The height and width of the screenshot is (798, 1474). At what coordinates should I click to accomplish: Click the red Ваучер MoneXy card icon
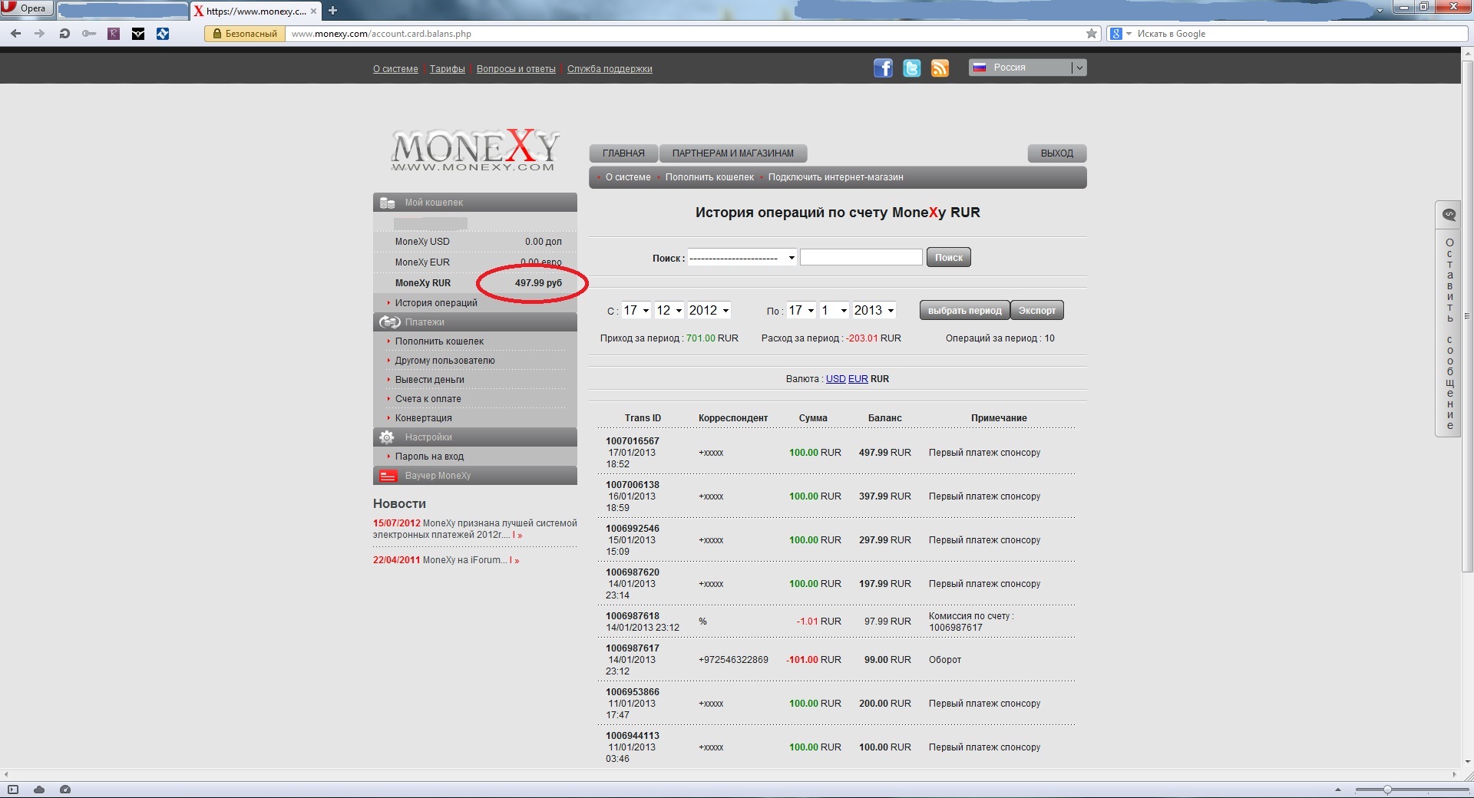388,476
